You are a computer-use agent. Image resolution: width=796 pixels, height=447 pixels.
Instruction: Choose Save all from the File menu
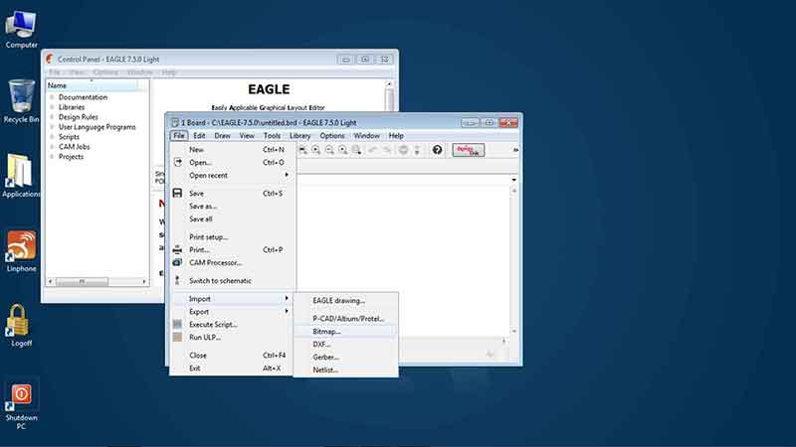[233, 219]
